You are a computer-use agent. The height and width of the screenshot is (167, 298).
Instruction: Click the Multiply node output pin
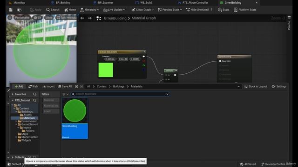[175, 75]
